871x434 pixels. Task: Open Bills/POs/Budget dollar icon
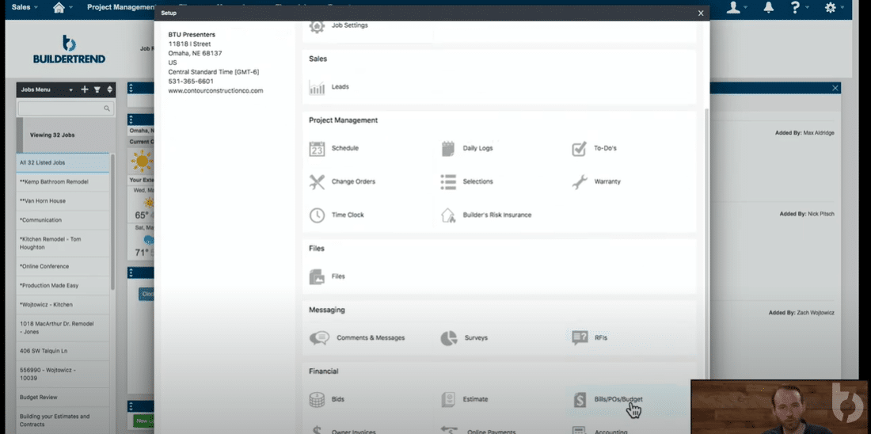(579, 399)
